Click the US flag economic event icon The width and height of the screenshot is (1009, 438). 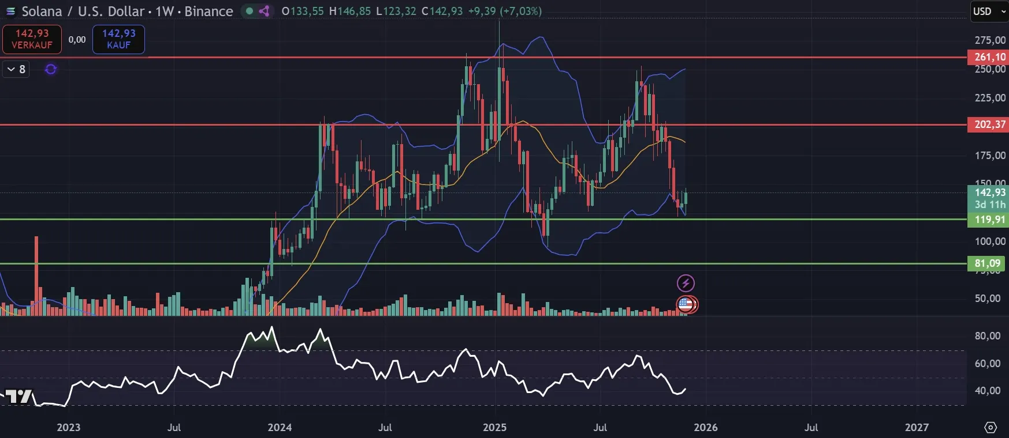(686, 304)
